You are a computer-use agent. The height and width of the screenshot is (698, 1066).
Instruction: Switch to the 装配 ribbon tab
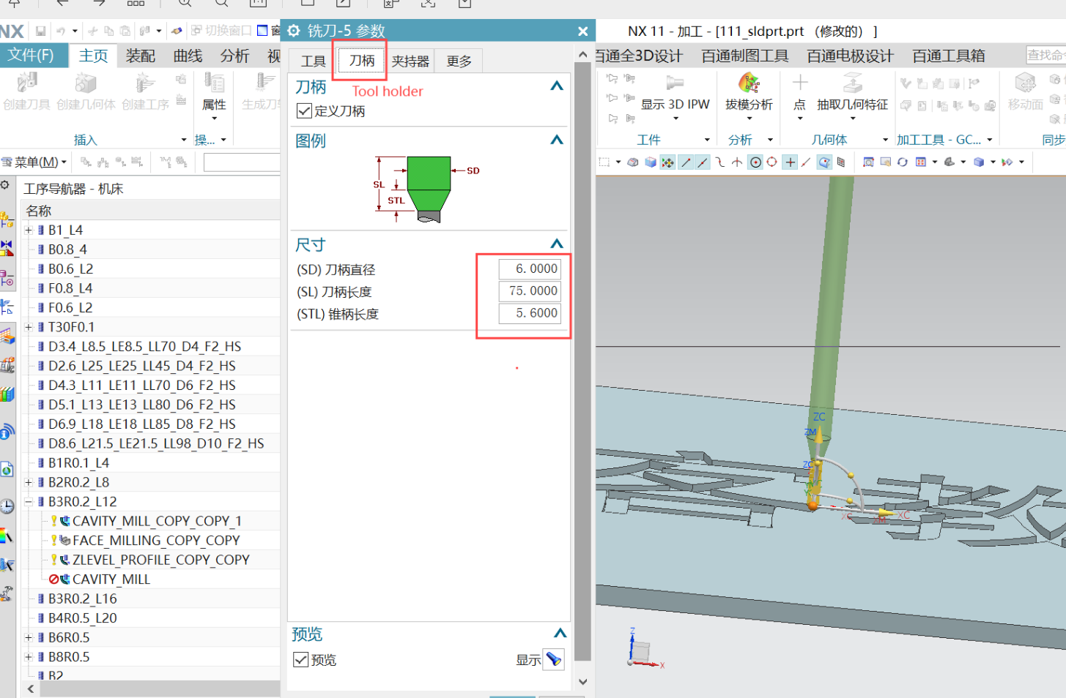pos(141,56)
